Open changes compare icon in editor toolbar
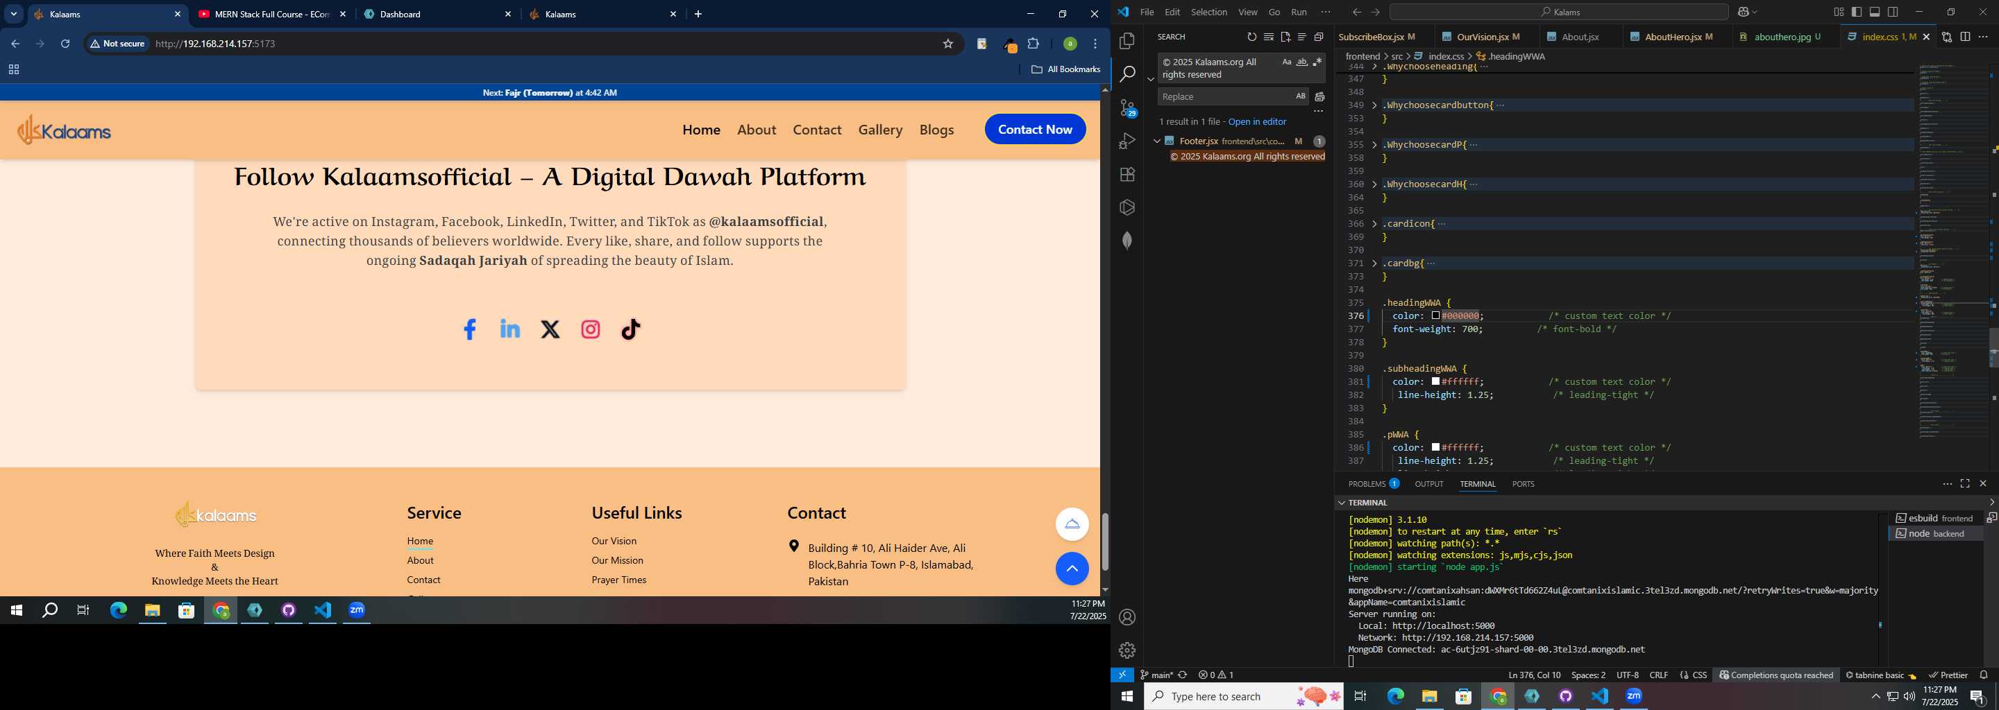The image size is (1999, 710). (x=1946, y=37)
